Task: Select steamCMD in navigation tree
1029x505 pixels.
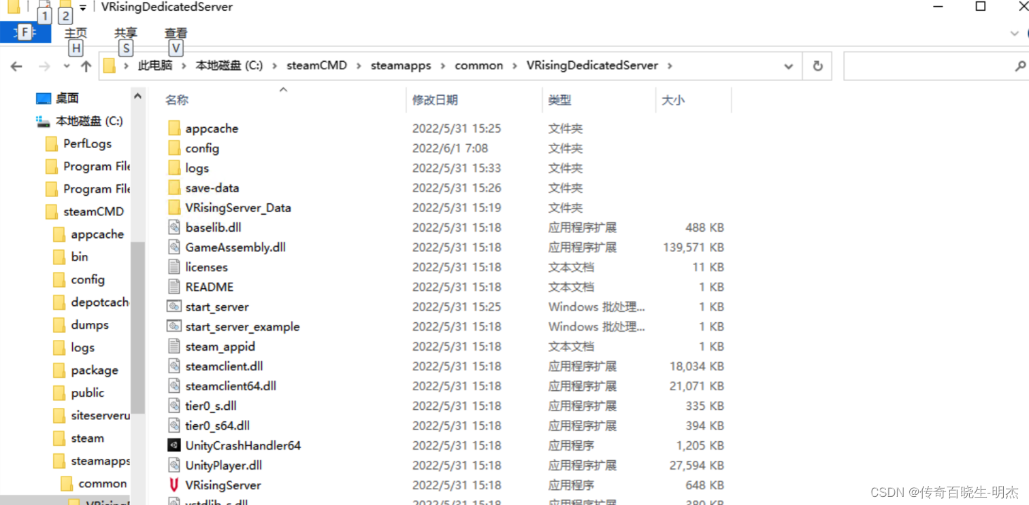Action: (x=93, y=211)
